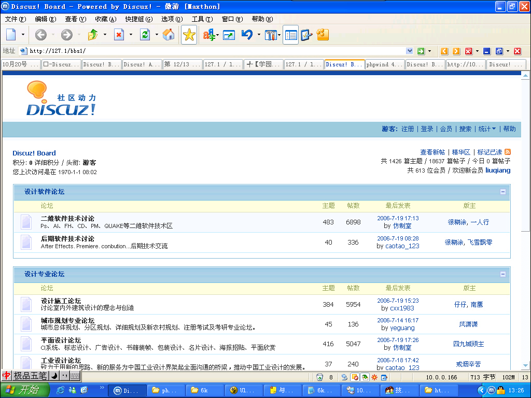The width and height of the screenshot is (531, 398).
Task: Click the scrollbar up arrow
Action: tap(526, 75)
